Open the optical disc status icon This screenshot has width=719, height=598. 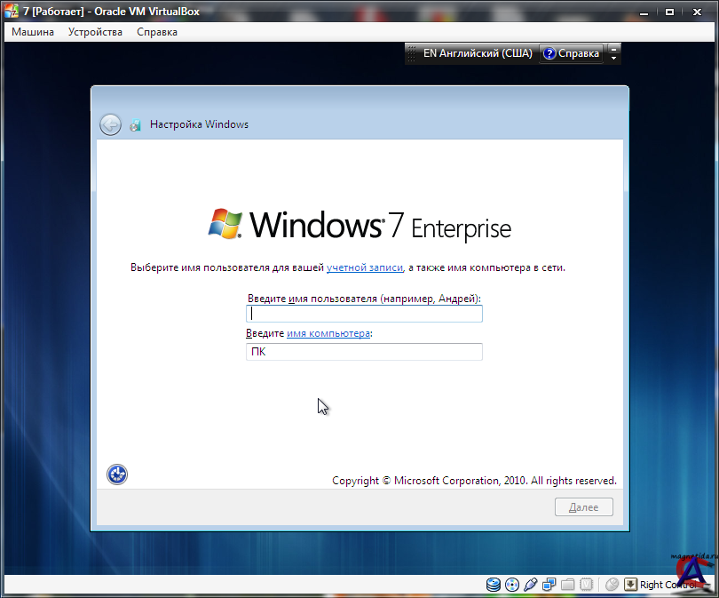512,585
